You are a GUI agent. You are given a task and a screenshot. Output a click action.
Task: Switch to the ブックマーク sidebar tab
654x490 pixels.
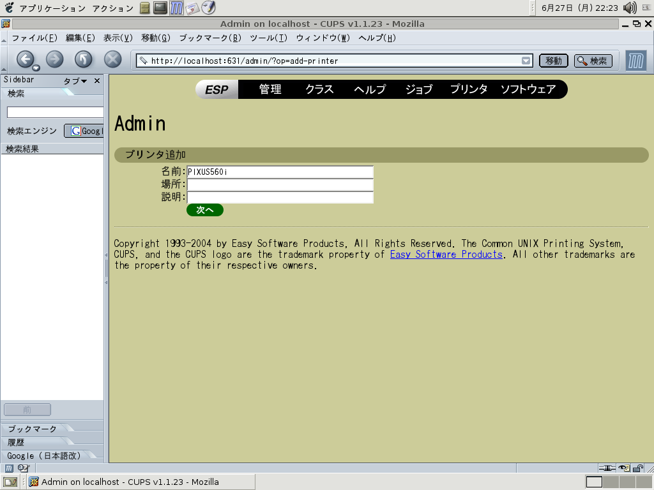tap(33, 429)
